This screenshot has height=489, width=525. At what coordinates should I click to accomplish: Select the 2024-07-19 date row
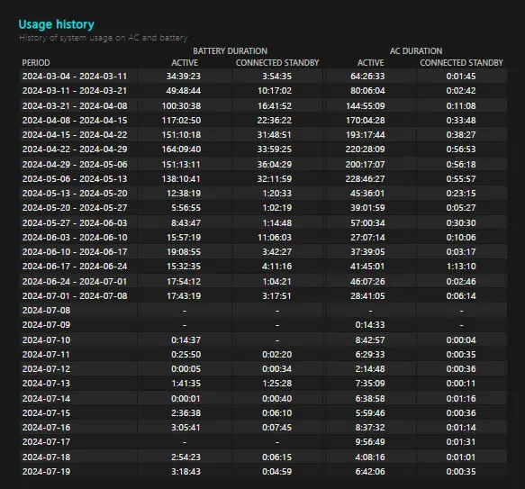pos(46,472)
